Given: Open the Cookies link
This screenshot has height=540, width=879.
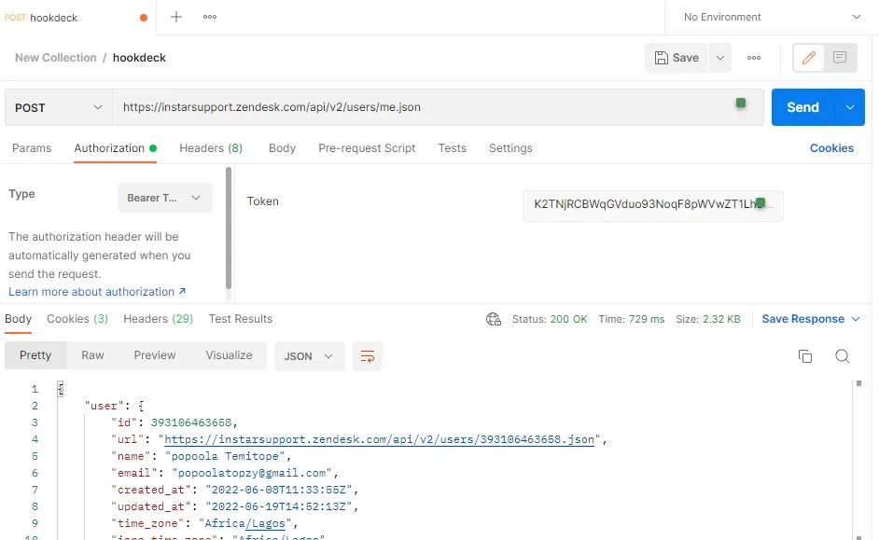Looking at the screenshot, I should click(831, 148).
